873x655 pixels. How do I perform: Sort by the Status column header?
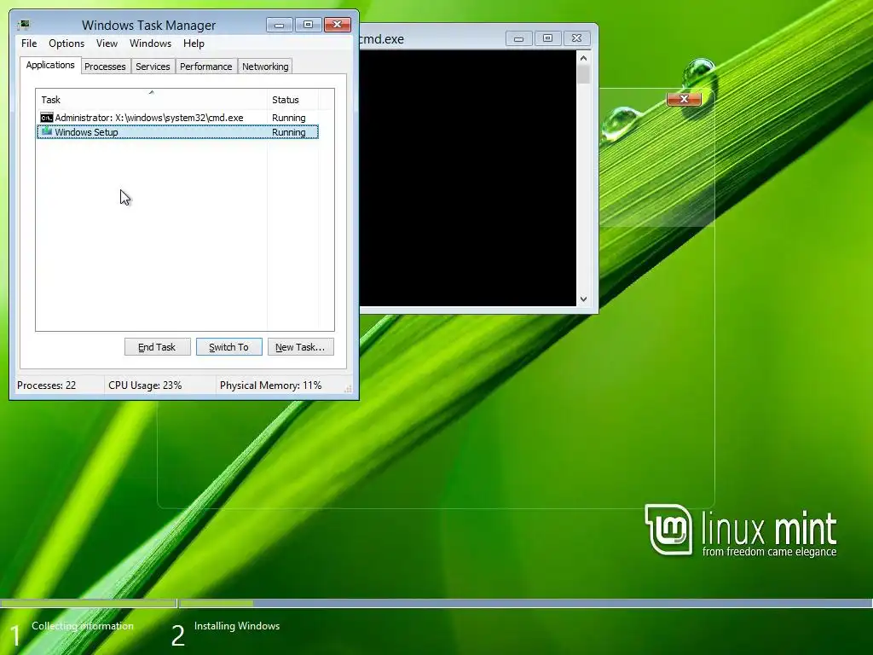pos(292,100)
